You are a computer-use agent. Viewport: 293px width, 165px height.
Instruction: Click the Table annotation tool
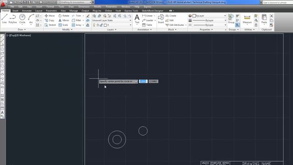point(147,25)
